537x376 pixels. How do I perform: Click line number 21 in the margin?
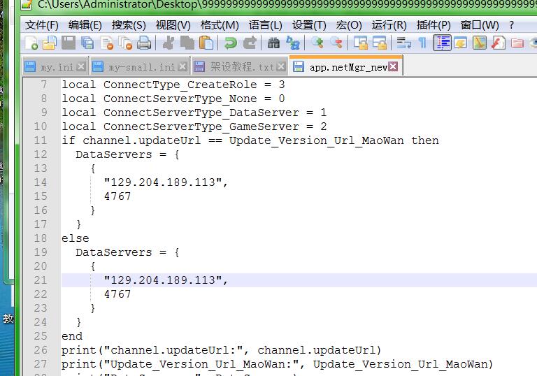[x=41, y=280]
